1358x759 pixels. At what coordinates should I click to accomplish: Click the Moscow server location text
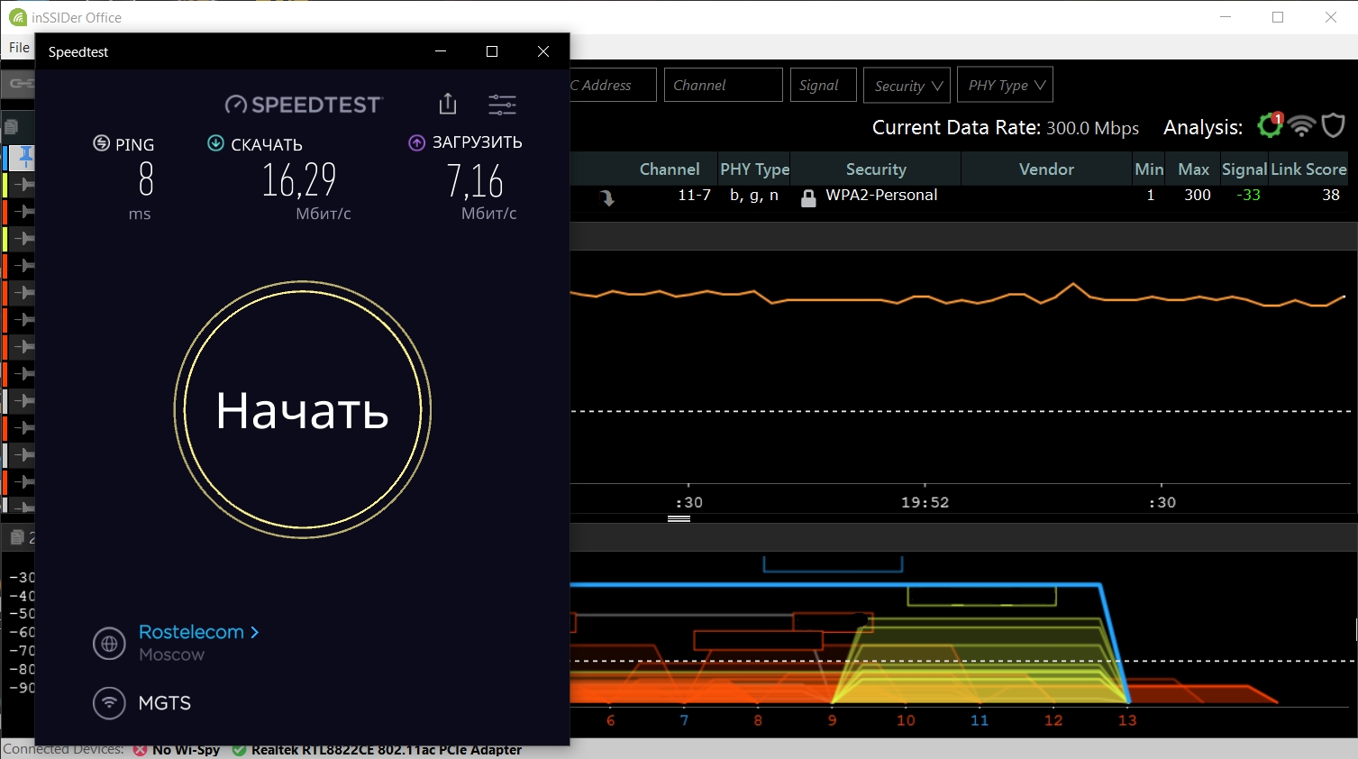(x=171, y=655)
